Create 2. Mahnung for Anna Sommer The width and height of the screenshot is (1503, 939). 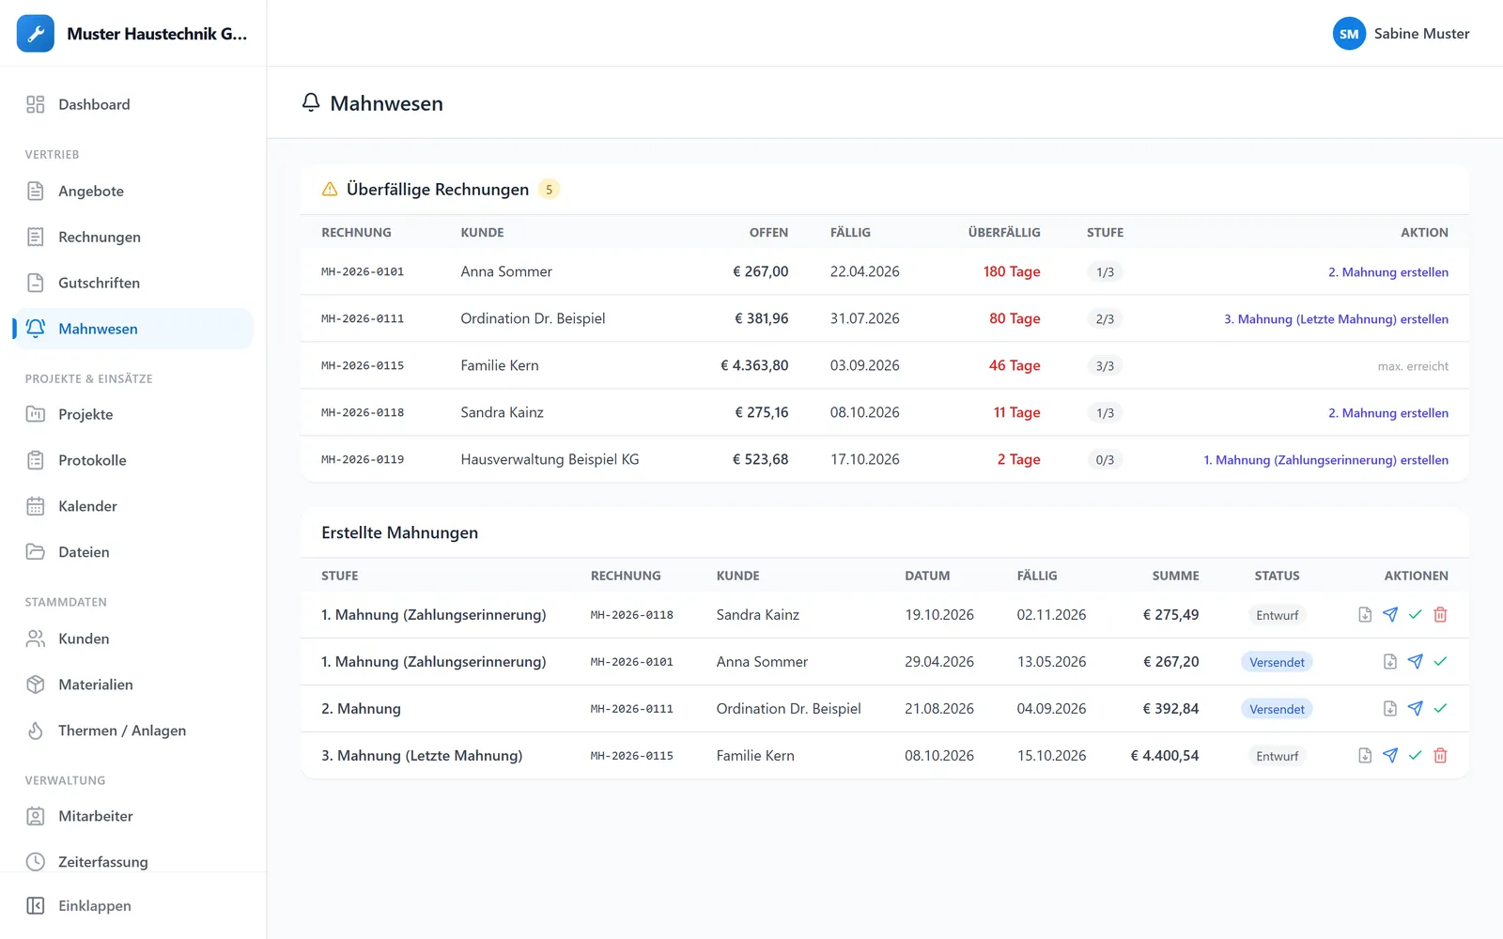(1387, 272)
